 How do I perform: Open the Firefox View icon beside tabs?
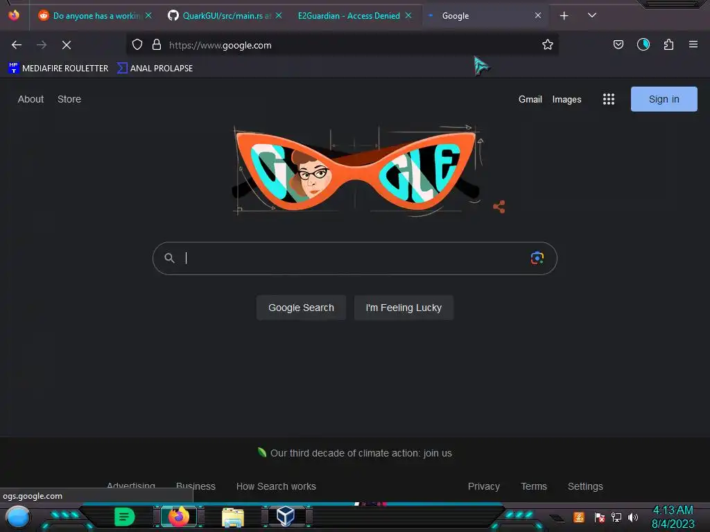[14, 15]
